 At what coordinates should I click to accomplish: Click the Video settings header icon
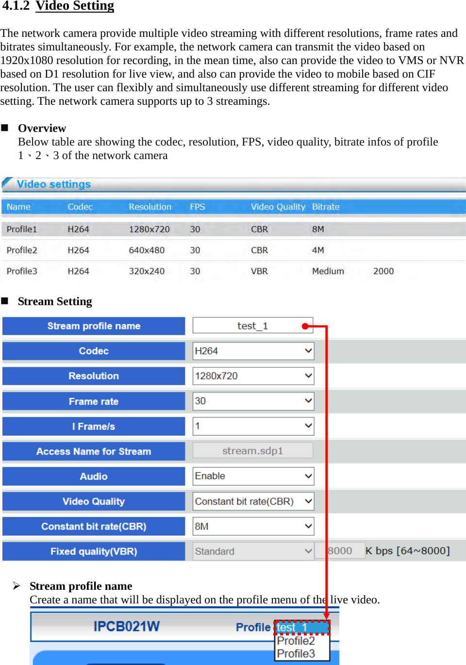point(7,183)
